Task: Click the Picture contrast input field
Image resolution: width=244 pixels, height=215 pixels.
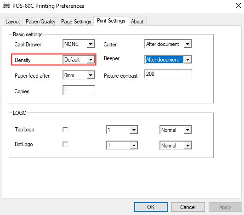Action: [168, 74]
